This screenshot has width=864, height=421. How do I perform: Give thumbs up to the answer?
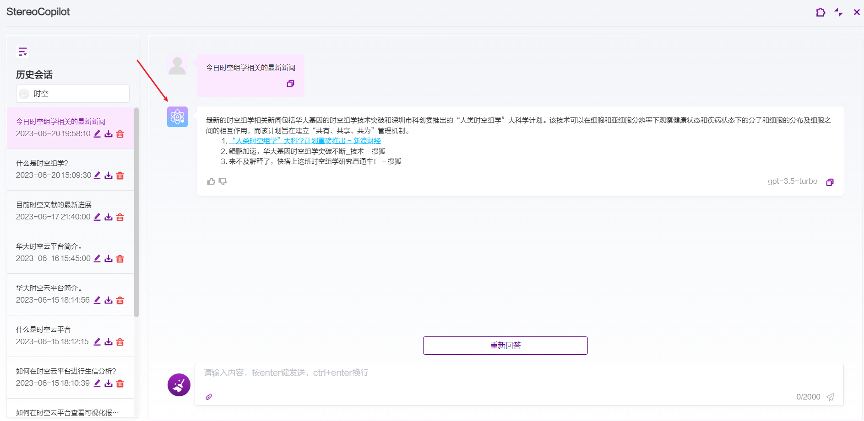coord(211,181)
